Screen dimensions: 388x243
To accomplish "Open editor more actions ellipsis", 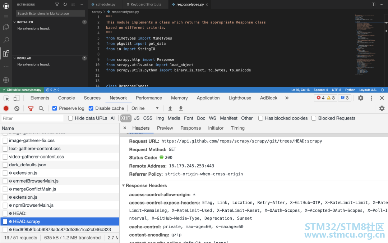I will pyautogui.click(x=381, y=4).
